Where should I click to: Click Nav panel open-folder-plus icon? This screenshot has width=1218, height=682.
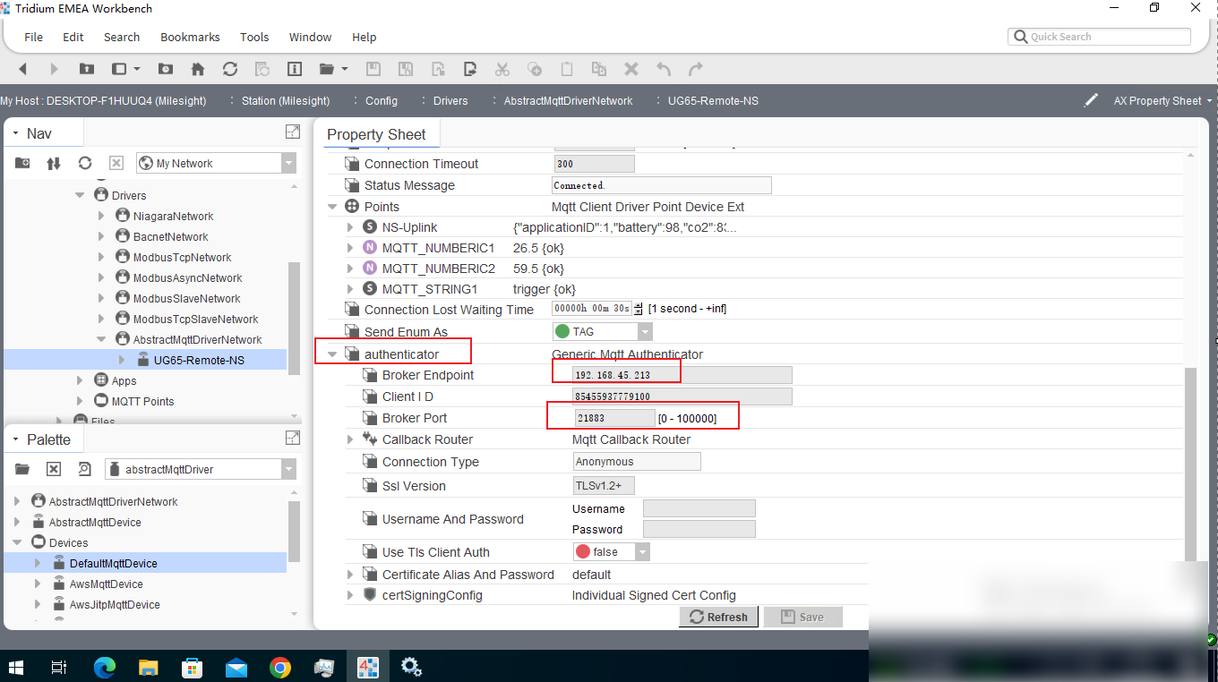[x=22, y=163]
